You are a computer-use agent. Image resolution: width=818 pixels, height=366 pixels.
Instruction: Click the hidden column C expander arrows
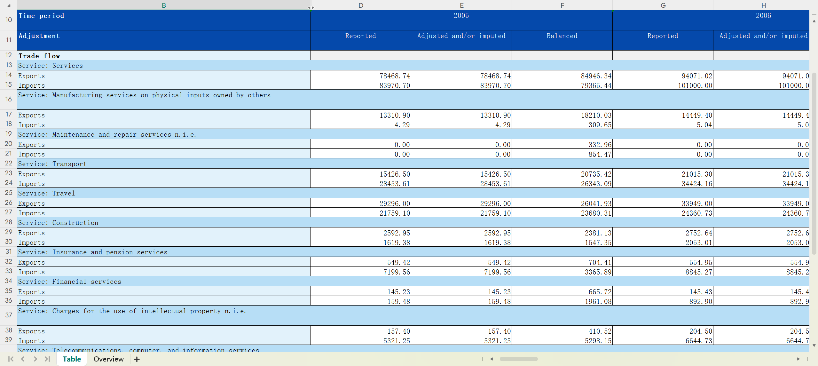[311, 7]
